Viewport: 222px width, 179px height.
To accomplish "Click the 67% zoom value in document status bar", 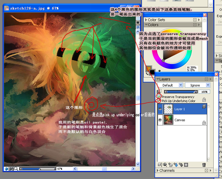I will [x=60, y=169].
